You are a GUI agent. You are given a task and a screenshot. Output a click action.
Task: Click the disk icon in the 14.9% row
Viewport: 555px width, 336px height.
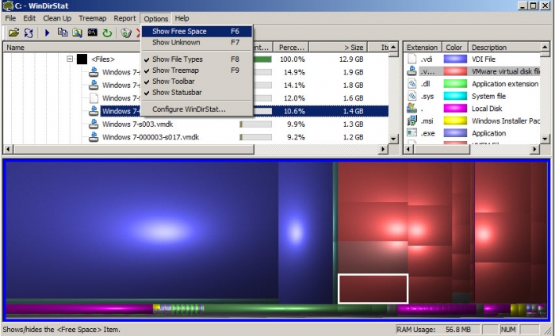coord(94,72)
